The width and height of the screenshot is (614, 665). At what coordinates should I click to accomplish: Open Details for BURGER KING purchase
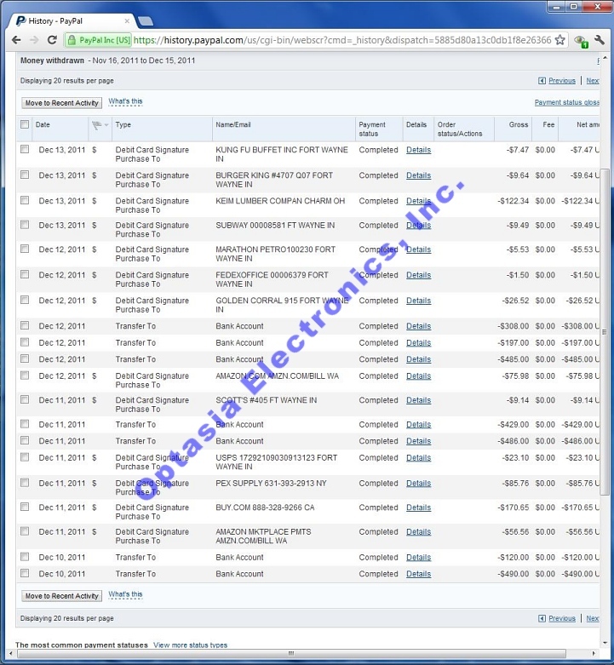pyautogui.click(x=418, y=175)
